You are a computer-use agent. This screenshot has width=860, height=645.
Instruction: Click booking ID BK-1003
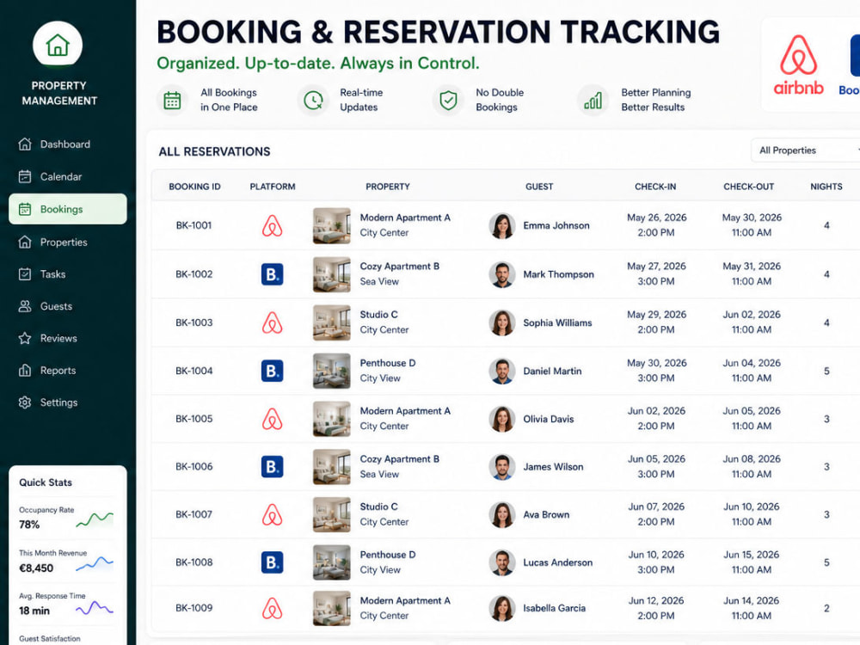[x=194, y=322]
